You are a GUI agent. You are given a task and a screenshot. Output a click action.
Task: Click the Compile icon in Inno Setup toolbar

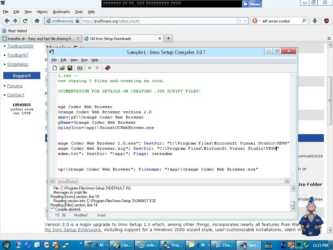click(80, 68)
